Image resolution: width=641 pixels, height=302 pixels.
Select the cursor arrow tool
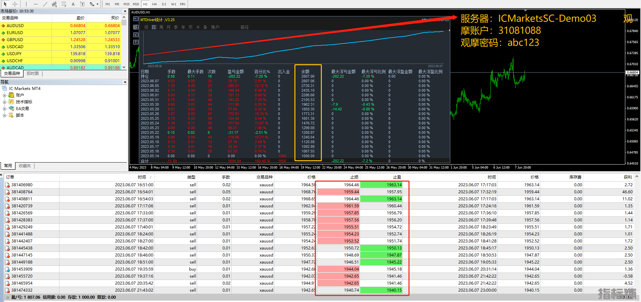point(5,4)
